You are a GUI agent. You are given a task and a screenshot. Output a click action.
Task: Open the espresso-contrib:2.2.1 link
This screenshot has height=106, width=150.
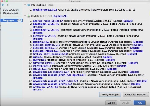click(x=47, y=45)
